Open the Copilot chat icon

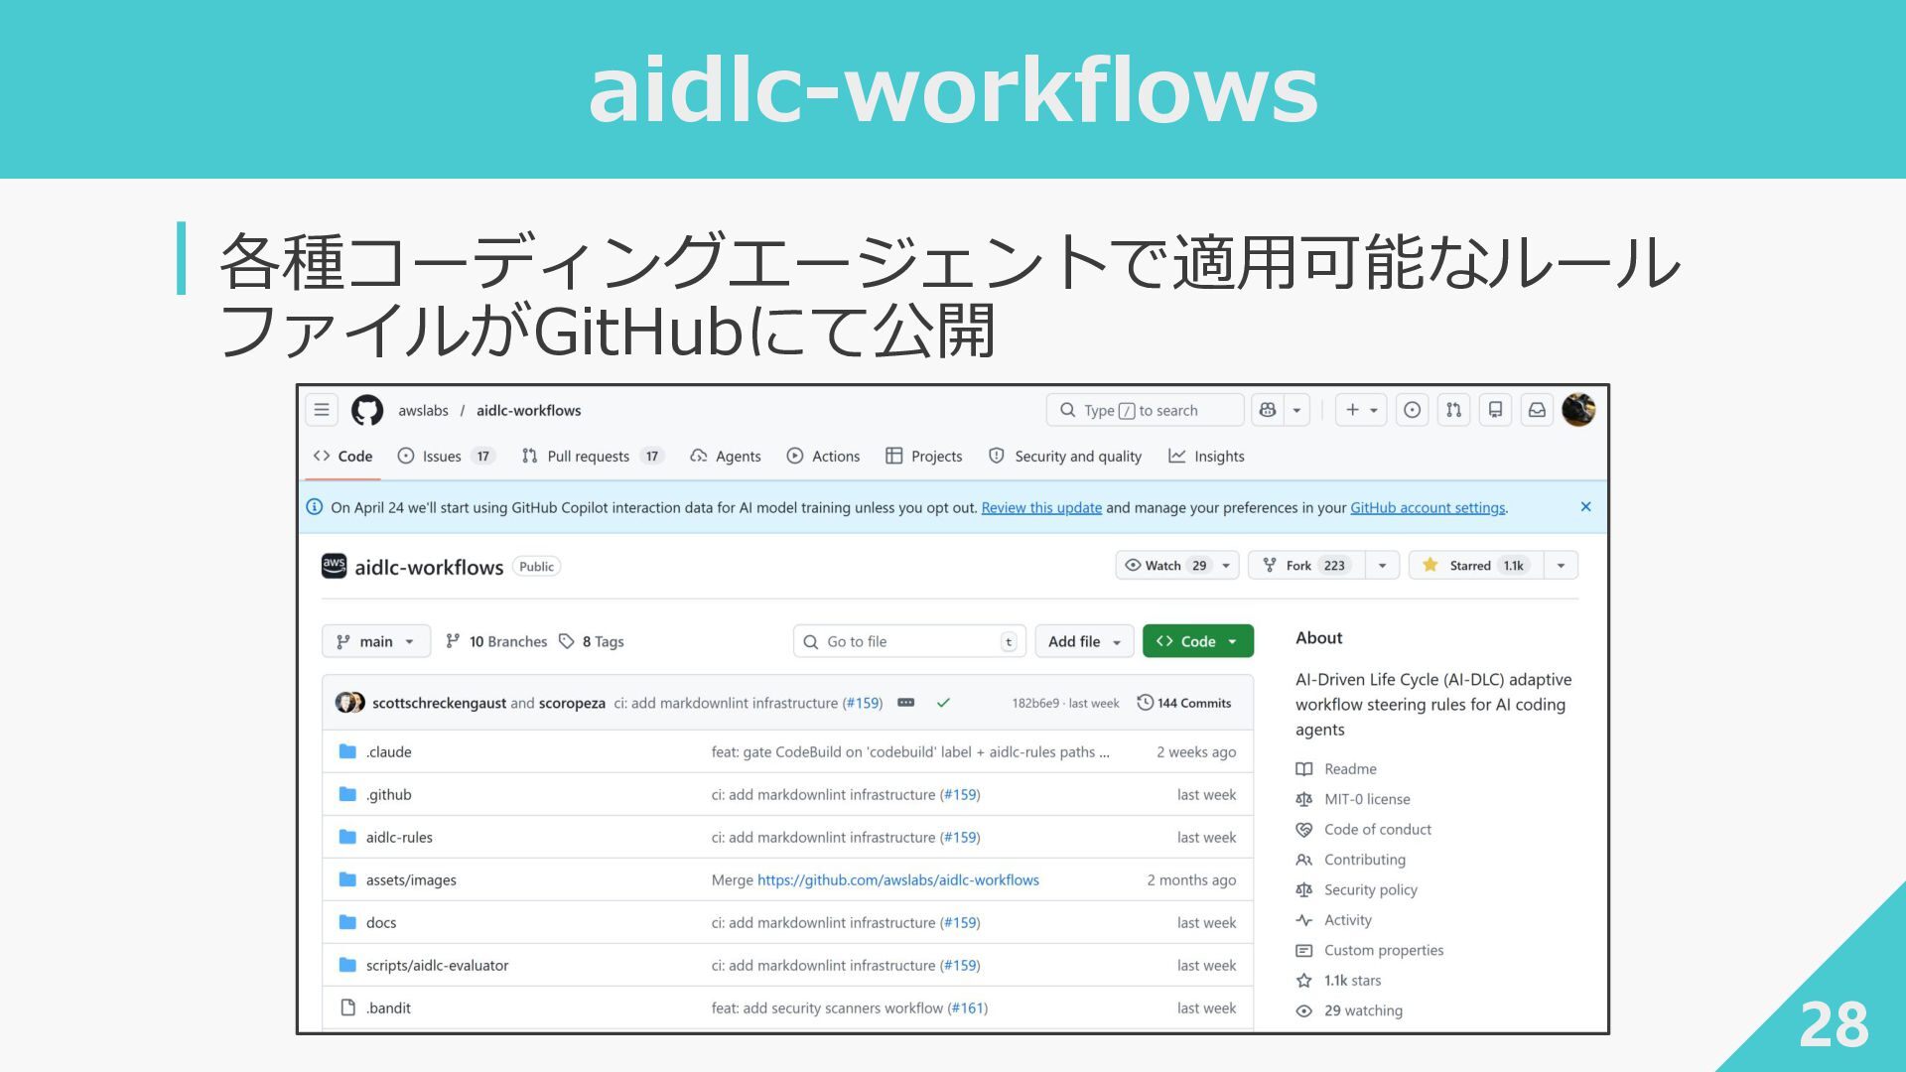click(x=1268, y=410)
